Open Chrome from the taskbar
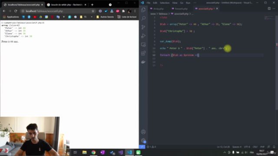Image resolution: width=278 pixels, height=156 pixels. (93, 152)
